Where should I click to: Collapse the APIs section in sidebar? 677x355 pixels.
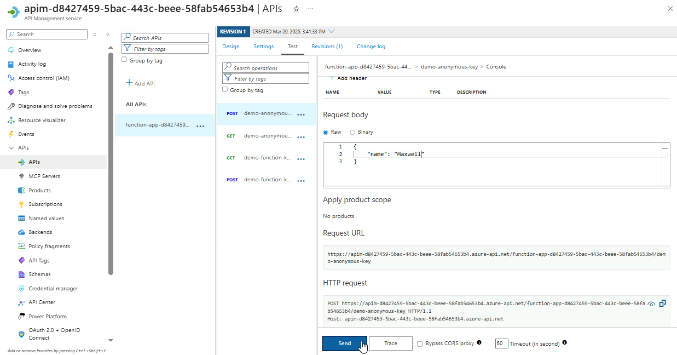click(11, 148)
